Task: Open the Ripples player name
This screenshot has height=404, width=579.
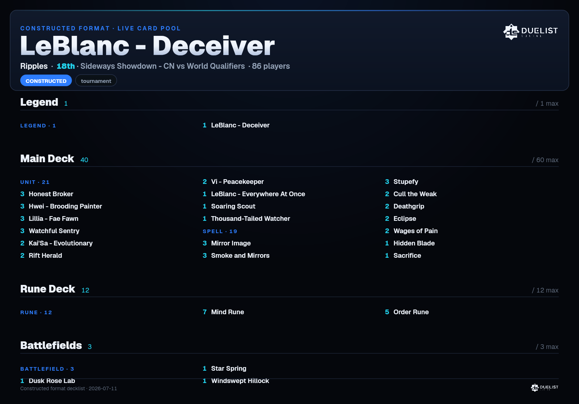Action: [x=34, y=66]
